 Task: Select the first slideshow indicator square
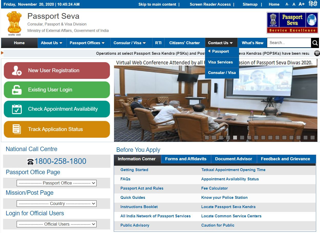(207, 137)
